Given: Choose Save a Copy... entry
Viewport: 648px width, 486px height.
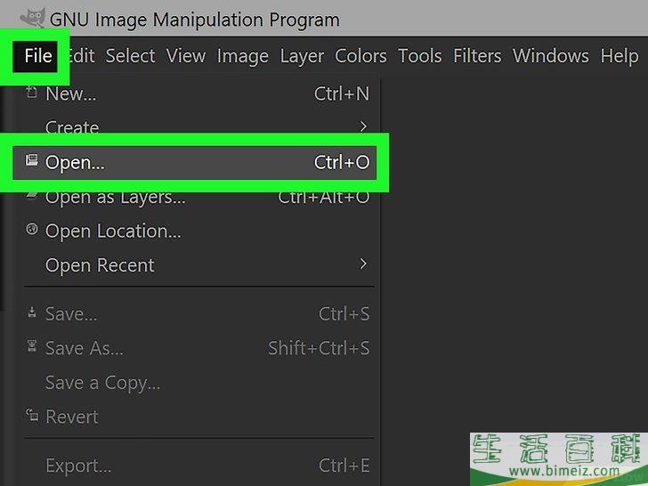Looking at the screenshot, I should click(x=198, y=383).
